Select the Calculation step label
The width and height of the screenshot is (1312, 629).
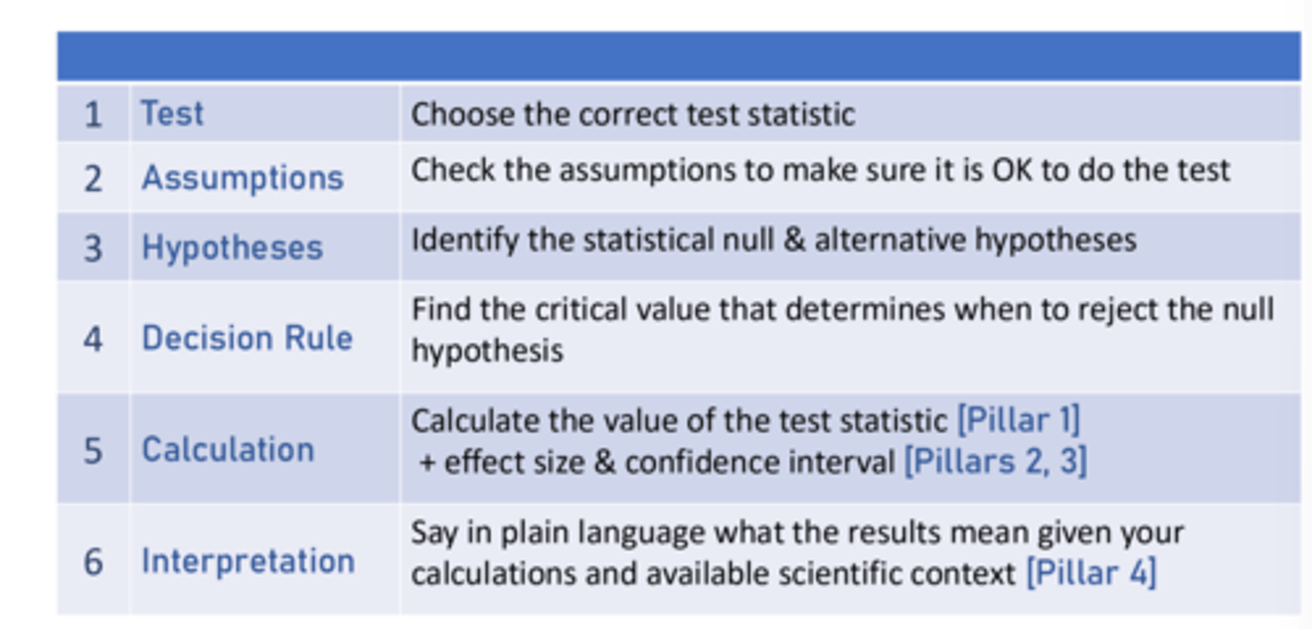(x=228, y=450)
